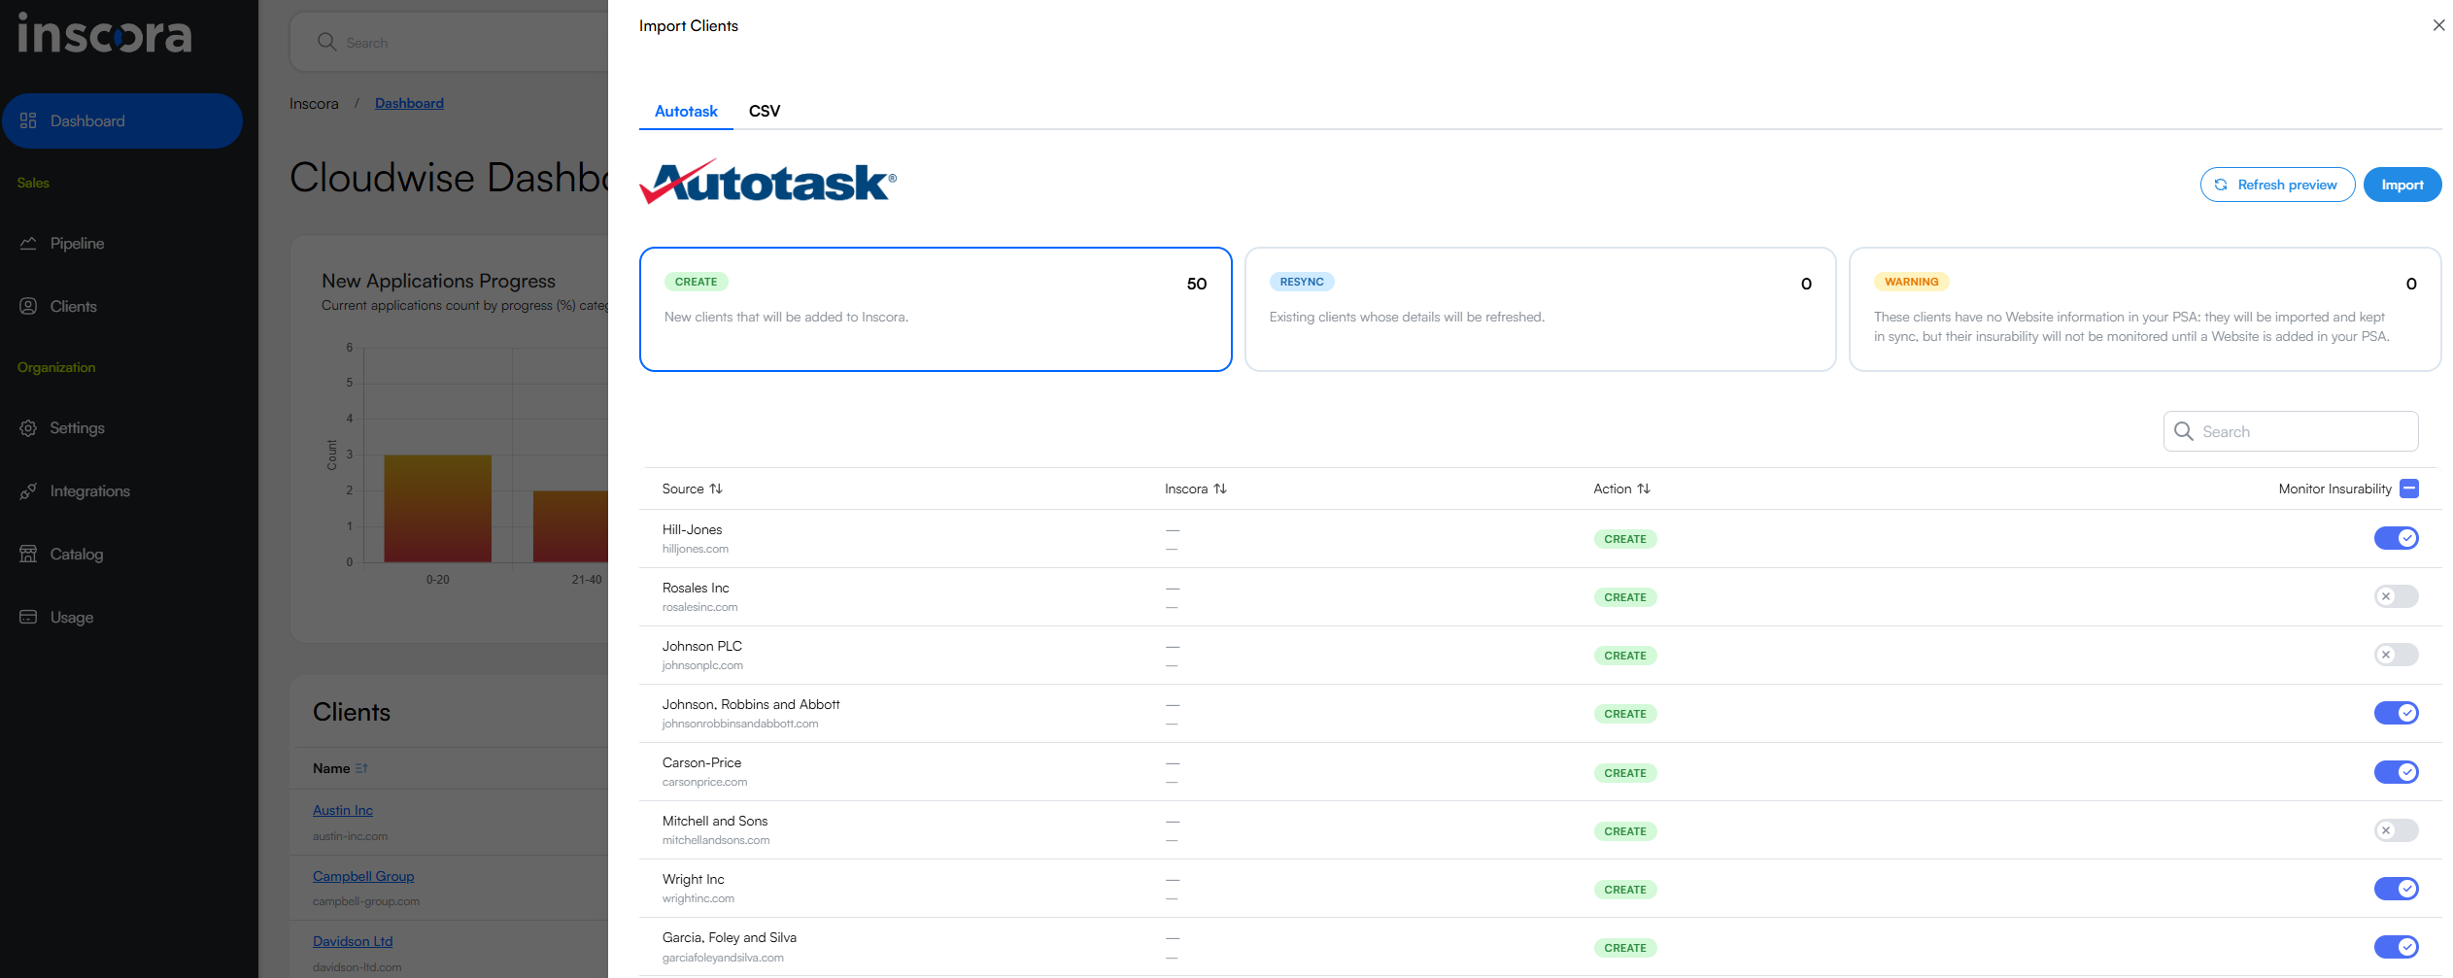Sort by Inscora column arrows
The height and width of the screenshot is (978, 2453).
click(x=1220, y=489)
